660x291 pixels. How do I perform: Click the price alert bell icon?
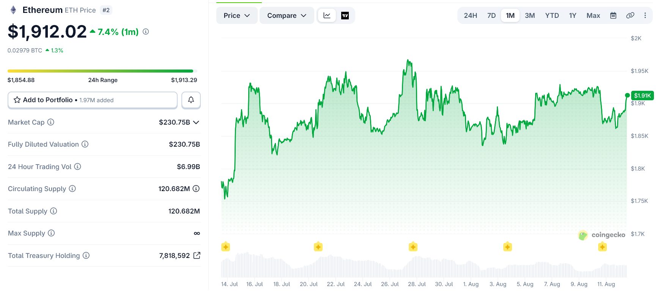click(x=191, y=100)
